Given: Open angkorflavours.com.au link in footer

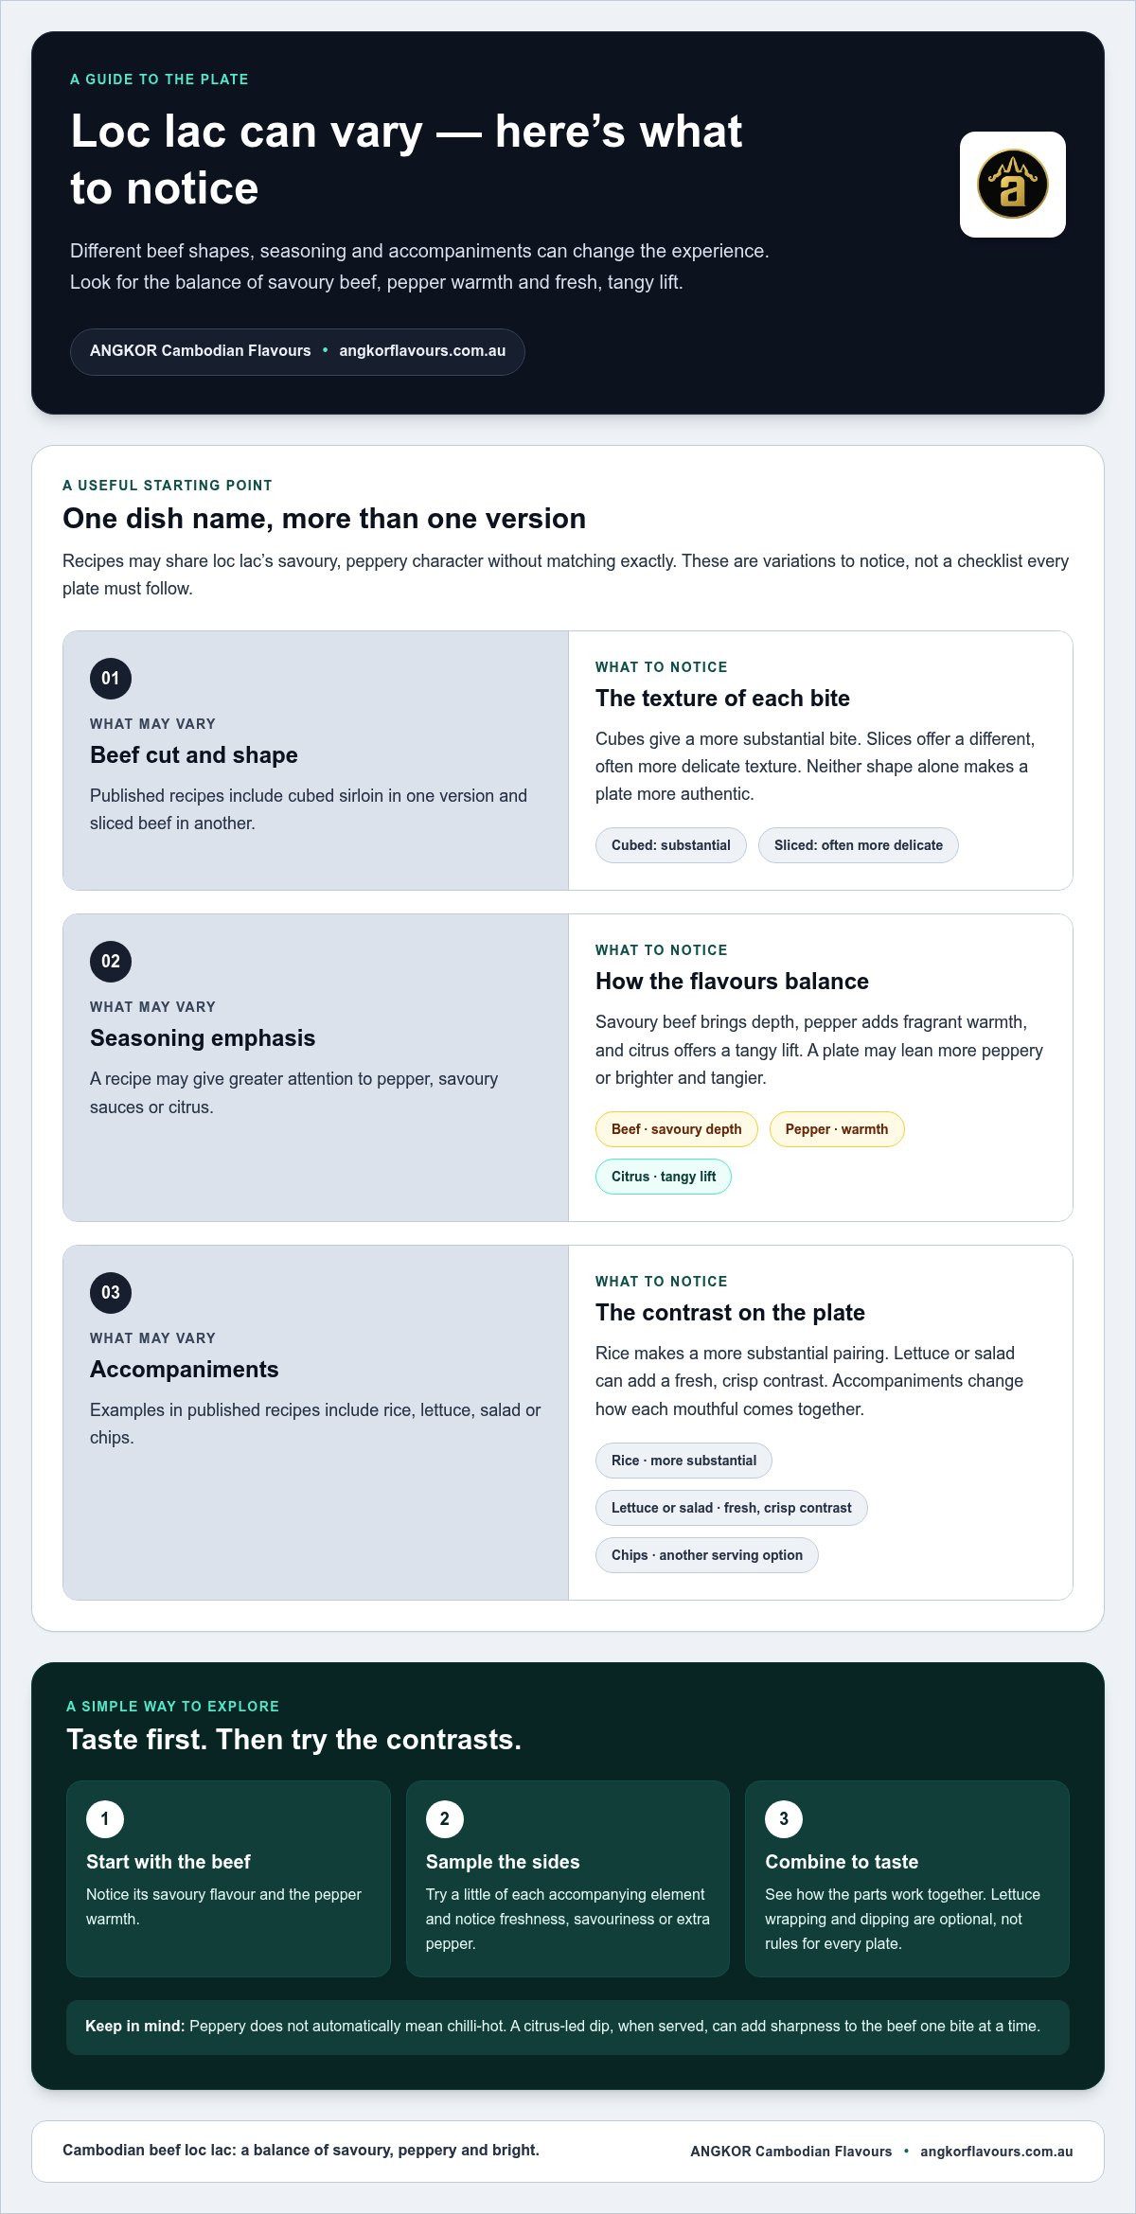Looking at the screenshot, I should [x=997, y=2152].
